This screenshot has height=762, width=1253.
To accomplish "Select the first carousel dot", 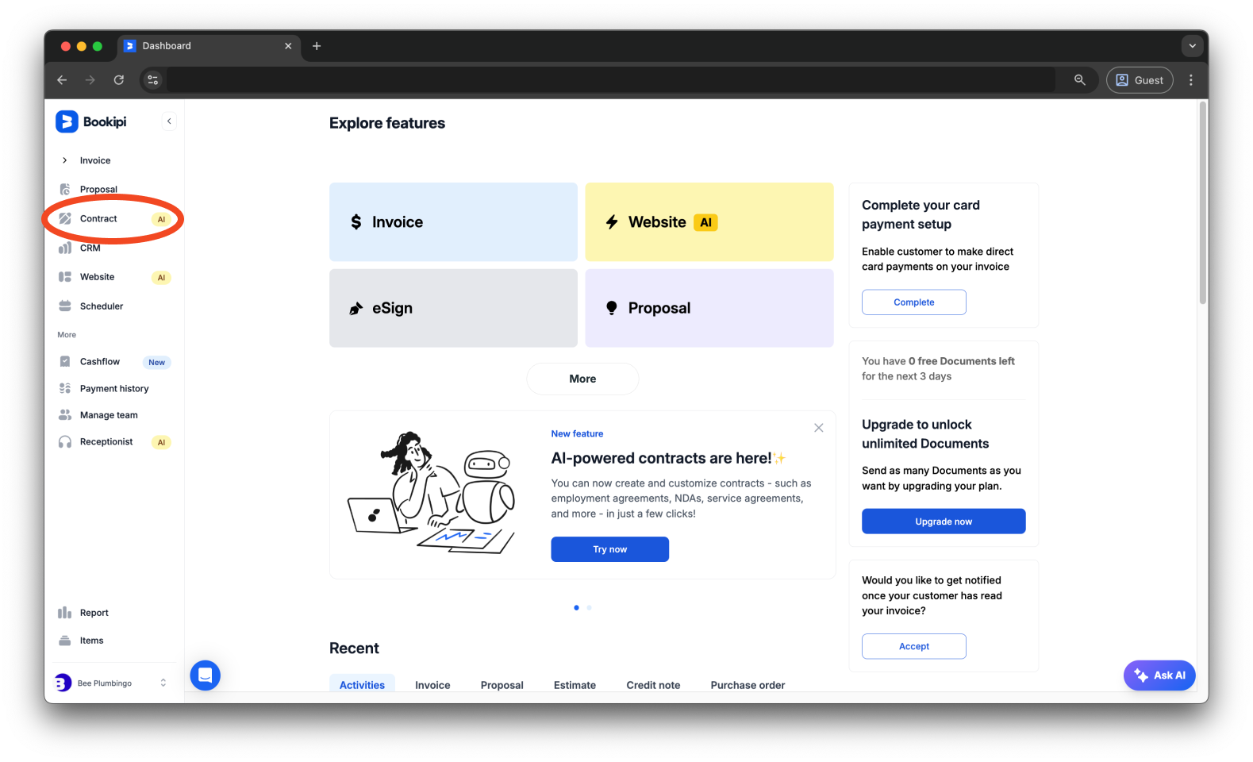I will [x=576, y=607].
